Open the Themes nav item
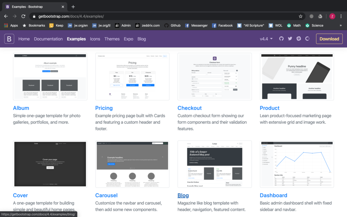The image size is (347, 217). click(112, 39)
